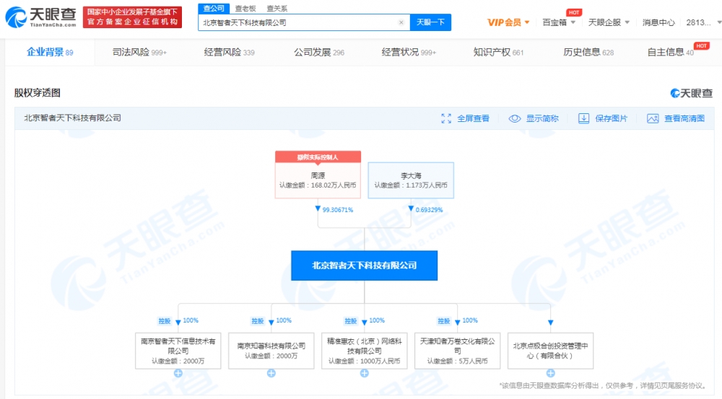Screen dimensions: 722x399
Task: Click the fullscreen icon beside 全屏查看
Action: tap(445, 119)
